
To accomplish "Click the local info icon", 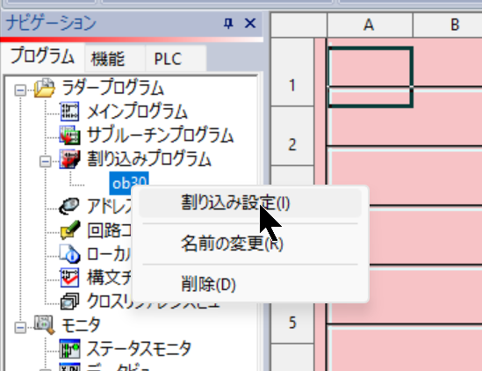I will [x=70, y=254].
